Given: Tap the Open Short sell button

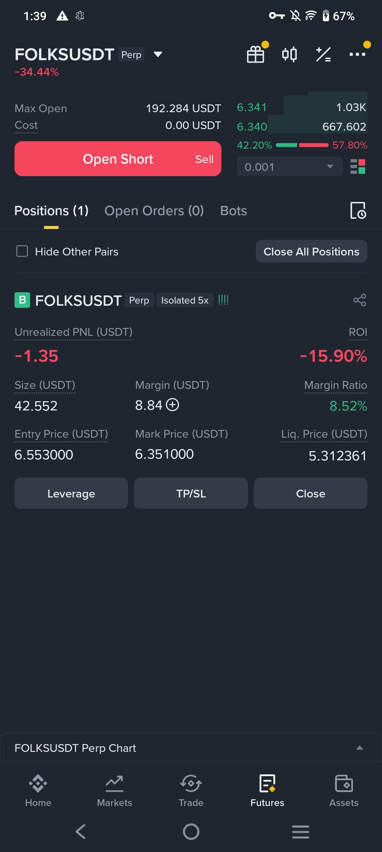Looking at the screenshot, I should [x=118, y=159].
